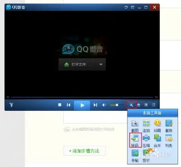Screen dimensions: 181x167
Task: Click the volume slider handle
Action: 117,105
